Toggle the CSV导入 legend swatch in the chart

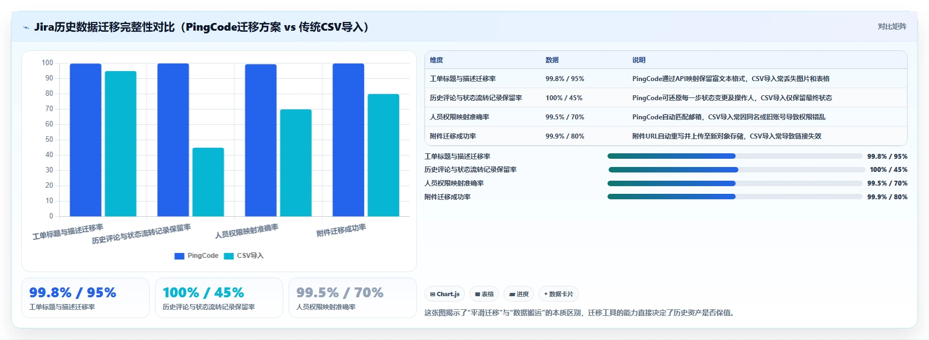click(x=229, y=256)
